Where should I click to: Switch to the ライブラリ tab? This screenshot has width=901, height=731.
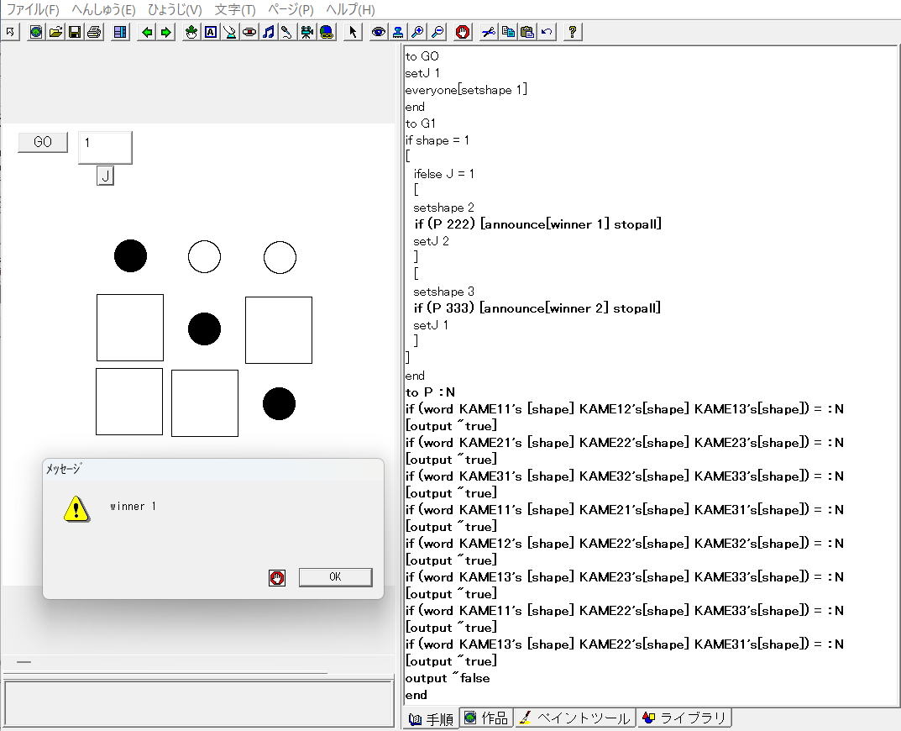[x=685, y=718]
